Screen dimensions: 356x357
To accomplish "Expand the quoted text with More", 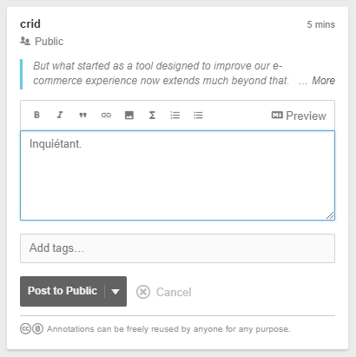I will (x=323, y=81).
